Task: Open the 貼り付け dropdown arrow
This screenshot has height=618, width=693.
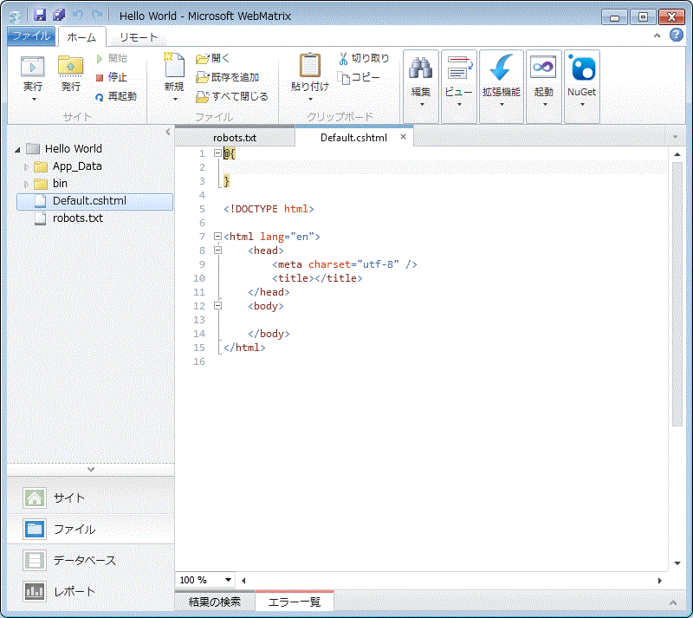Action: (x=310, y=100)
